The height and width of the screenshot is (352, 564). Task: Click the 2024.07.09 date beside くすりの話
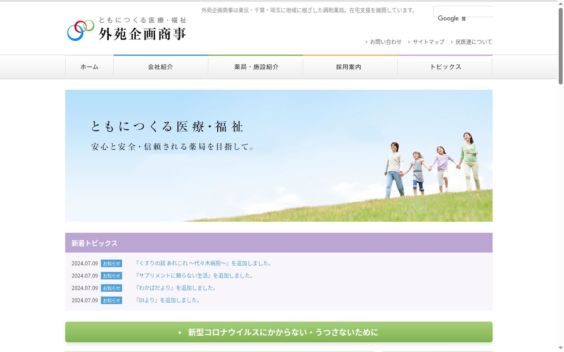(85, 263)
